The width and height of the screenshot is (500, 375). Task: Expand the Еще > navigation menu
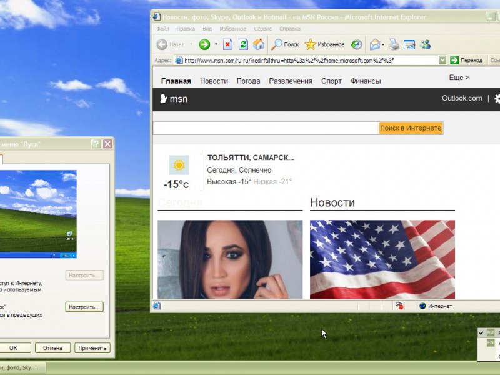(x=459, y=77)
